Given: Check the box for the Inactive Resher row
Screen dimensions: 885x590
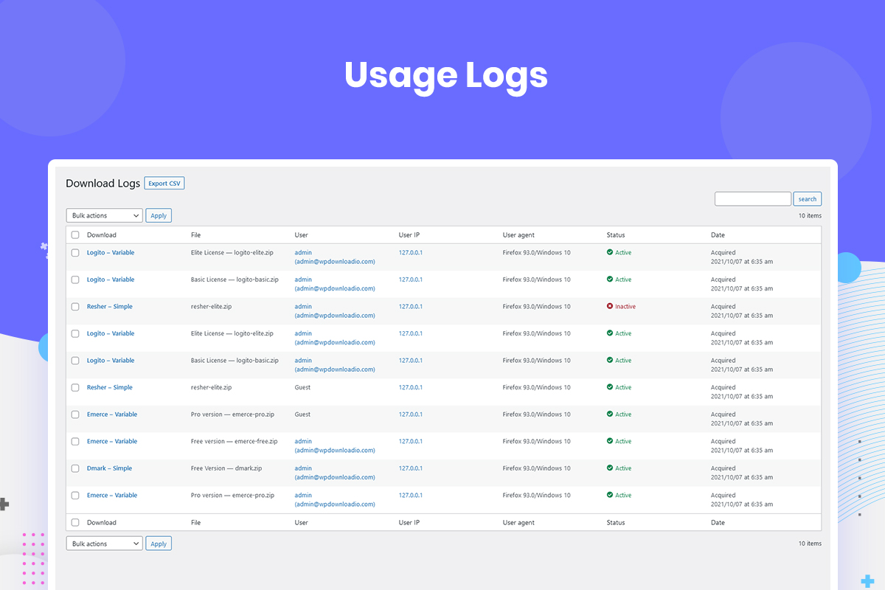Looking at the screenshot, I should [75, 306].
